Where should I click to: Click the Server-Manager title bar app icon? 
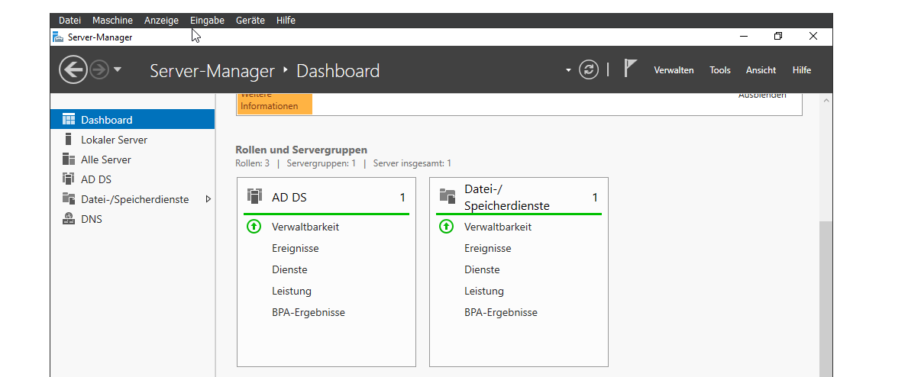[58, 37]
